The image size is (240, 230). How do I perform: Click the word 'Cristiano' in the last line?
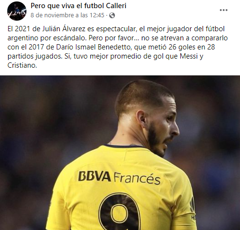[x=22, y=65]
